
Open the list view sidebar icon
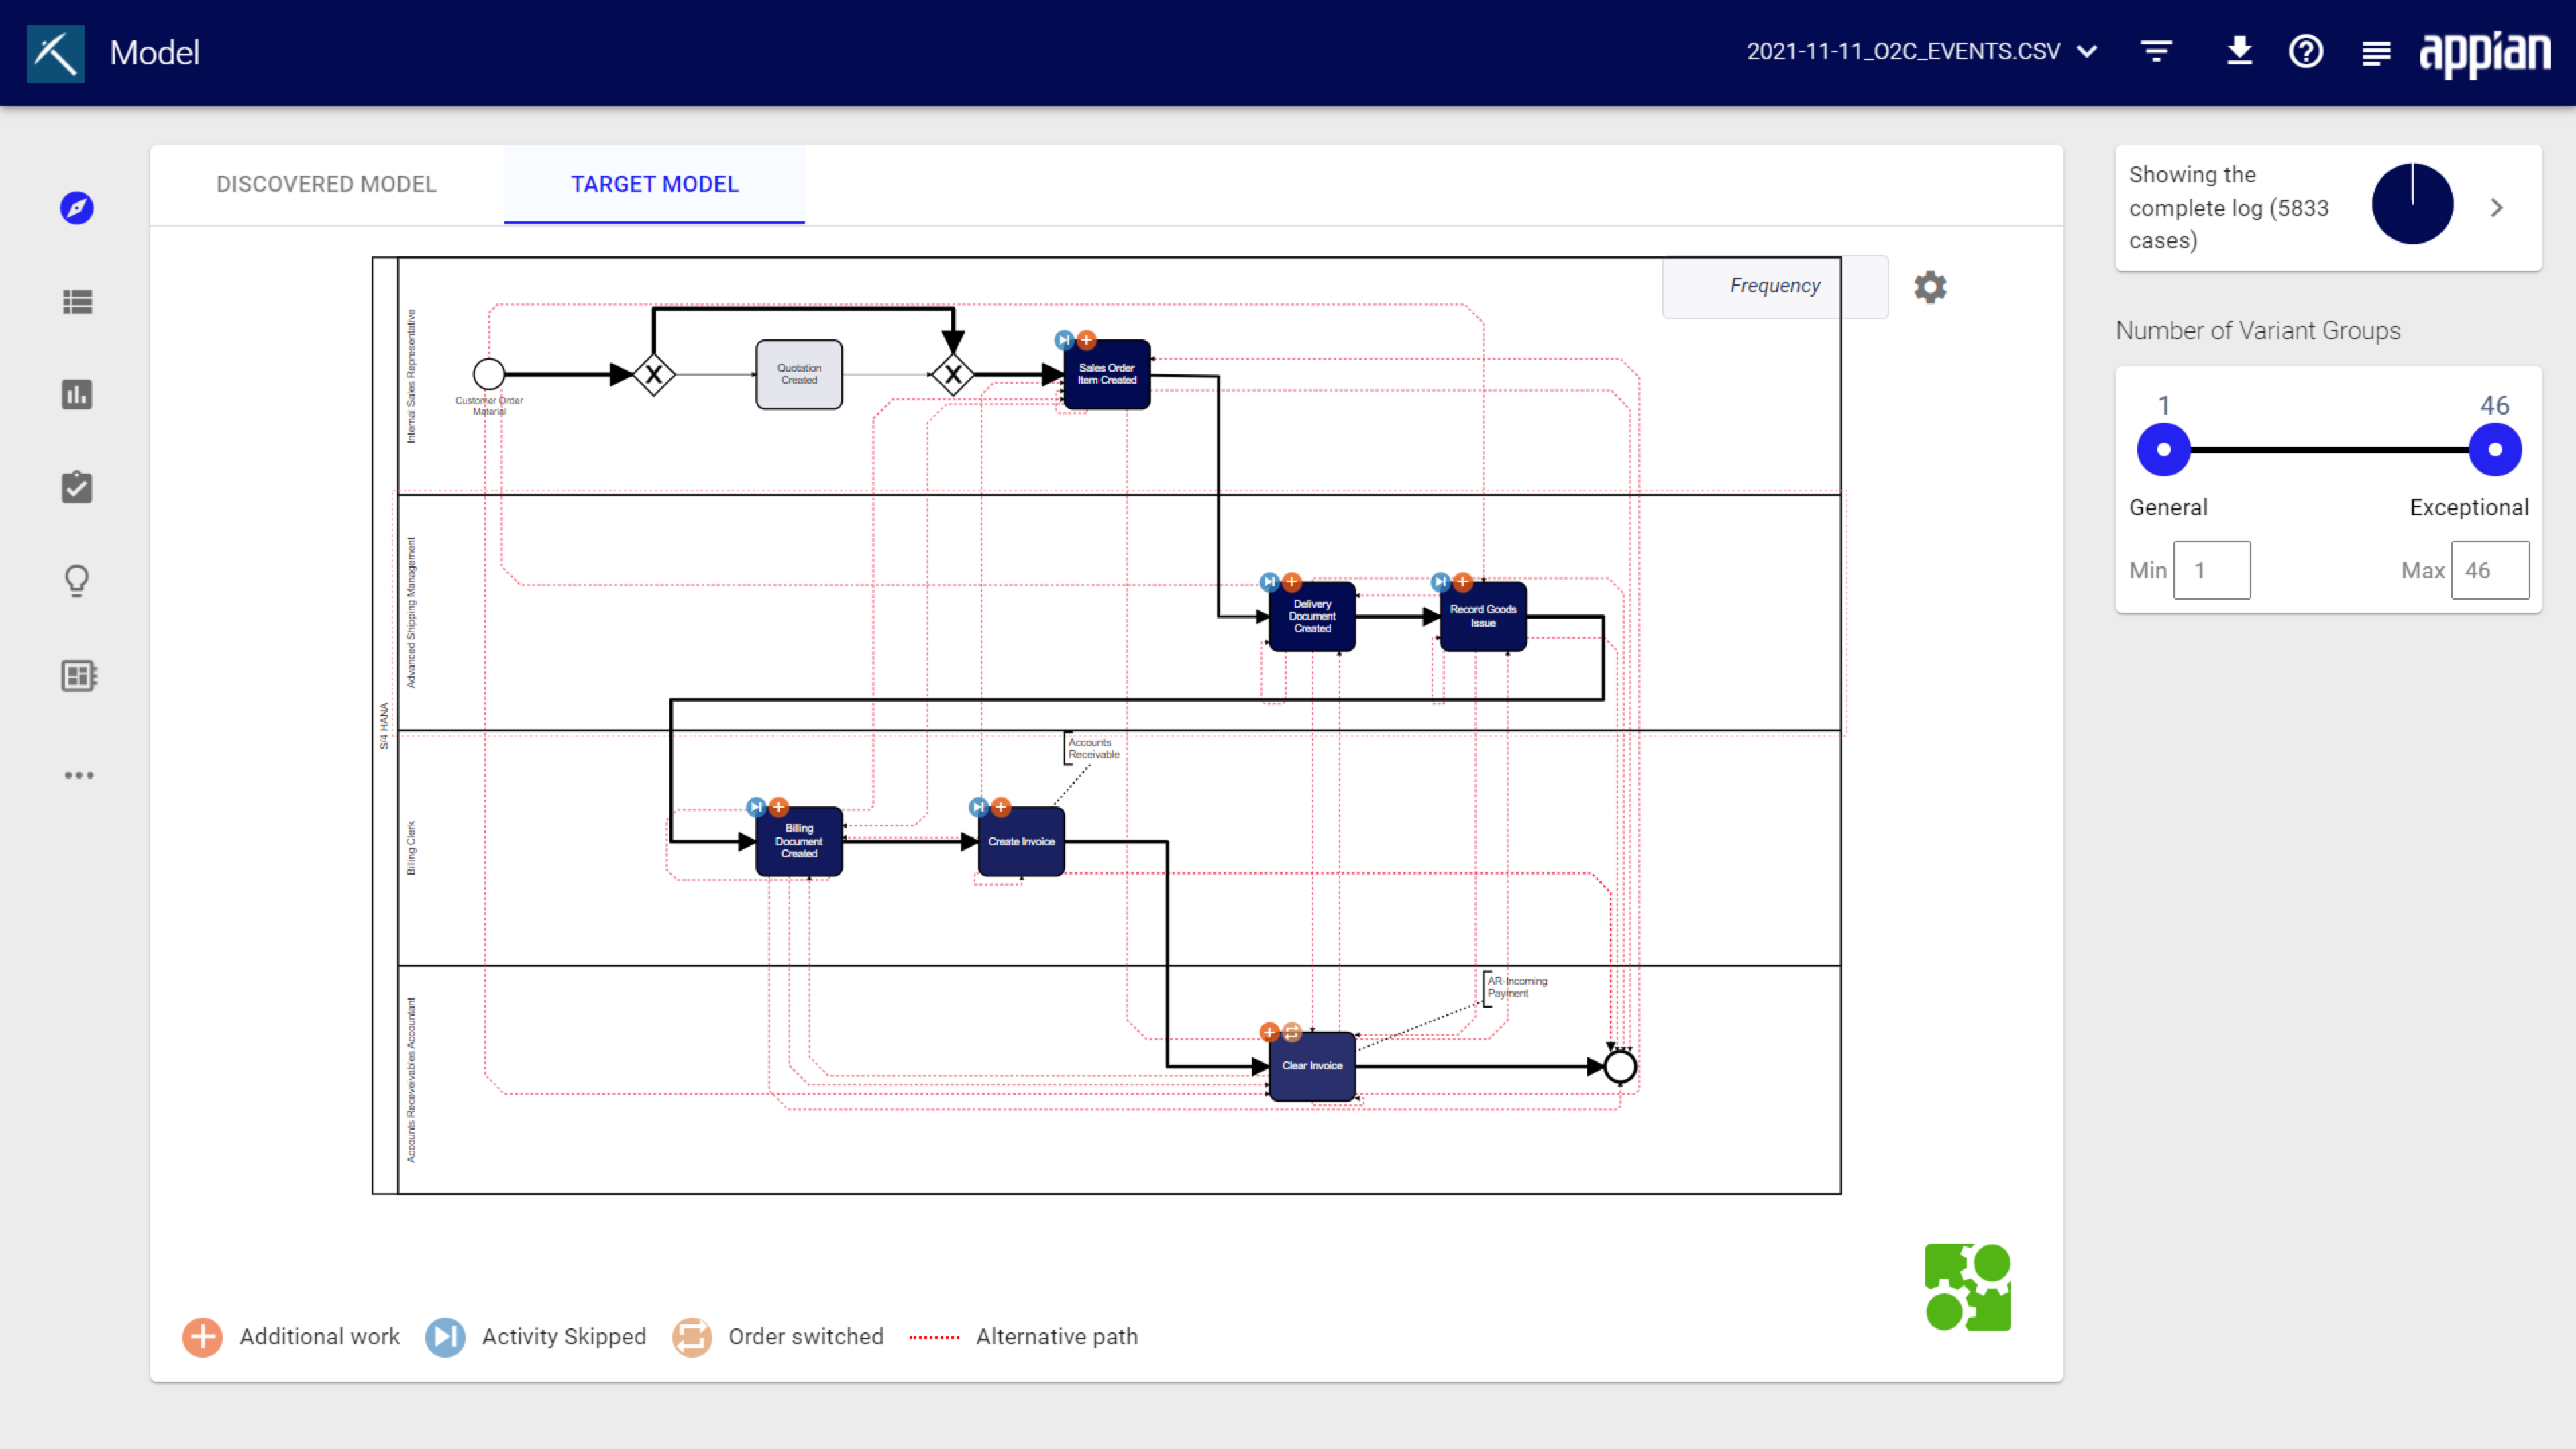77,301
